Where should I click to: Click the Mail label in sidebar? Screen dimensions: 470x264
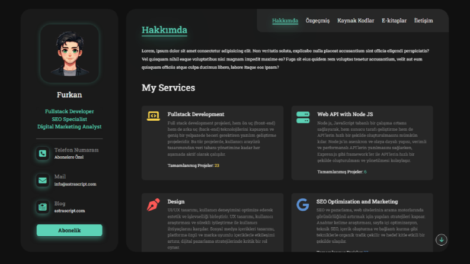click(x=60, y=176)
